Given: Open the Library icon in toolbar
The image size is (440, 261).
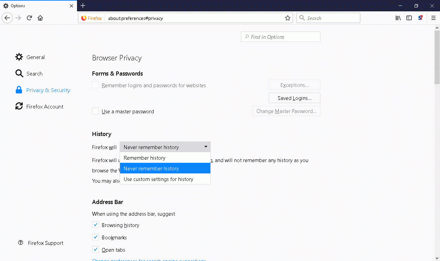Looking at the screenshot, I should click(x=398, y=18).
